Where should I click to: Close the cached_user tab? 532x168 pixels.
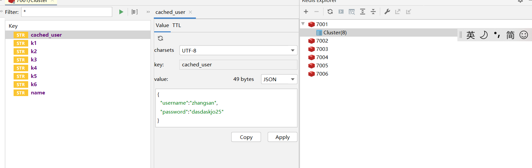(191, 12)
